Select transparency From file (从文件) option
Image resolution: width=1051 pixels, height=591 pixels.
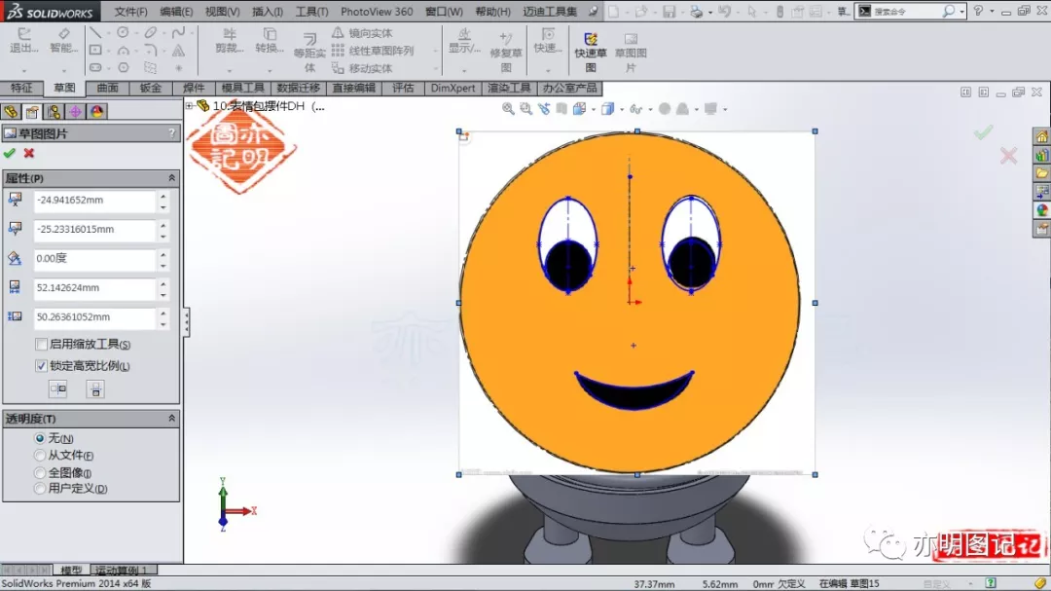[x=40, y=455]
